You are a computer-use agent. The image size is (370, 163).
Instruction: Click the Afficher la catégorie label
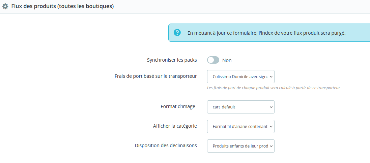[x=175, y=126]
